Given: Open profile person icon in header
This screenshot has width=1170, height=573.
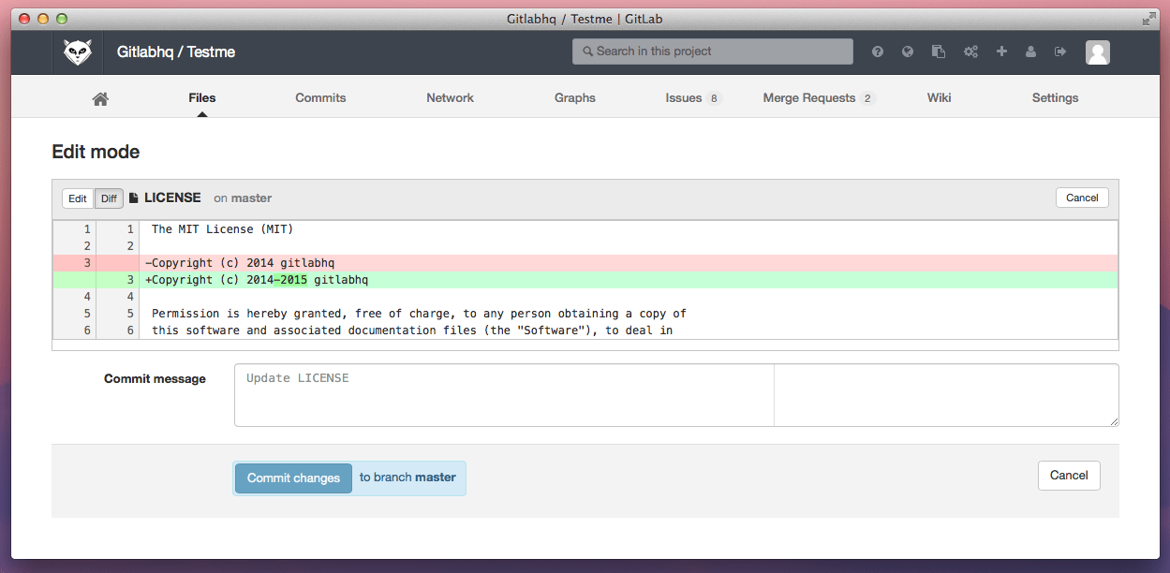Looking at the screenshot, I should [1030, 52].
